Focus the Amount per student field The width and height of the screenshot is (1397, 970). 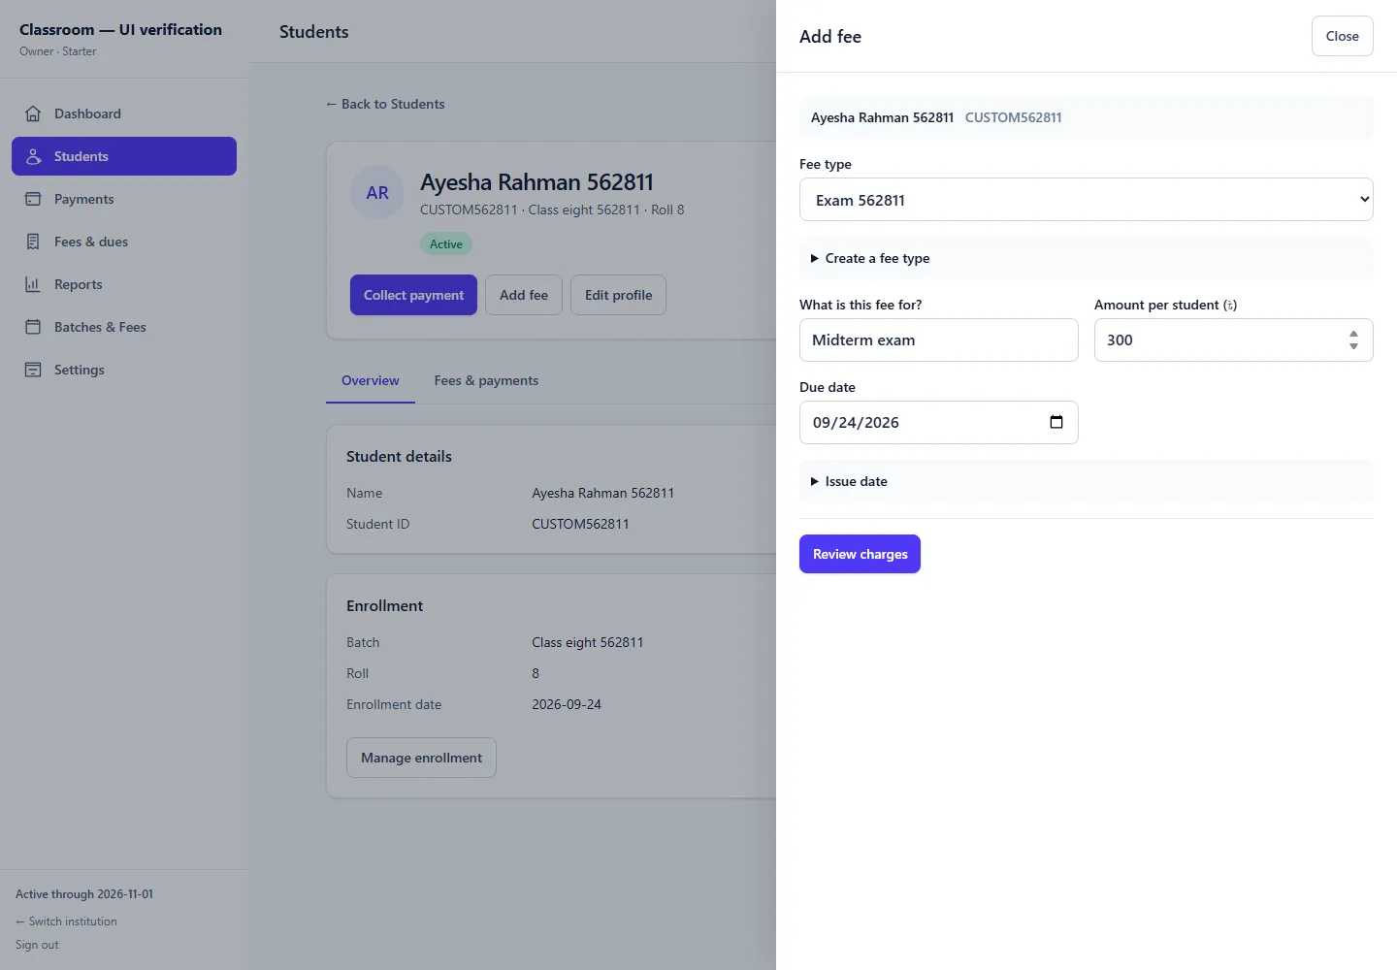pos(1234,339)
